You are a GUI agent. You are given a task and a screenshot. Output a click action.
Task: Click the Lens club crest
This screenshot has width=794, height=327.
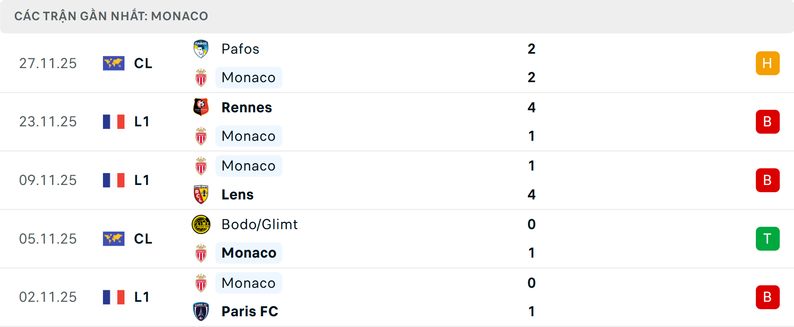[x=201, y=194]
